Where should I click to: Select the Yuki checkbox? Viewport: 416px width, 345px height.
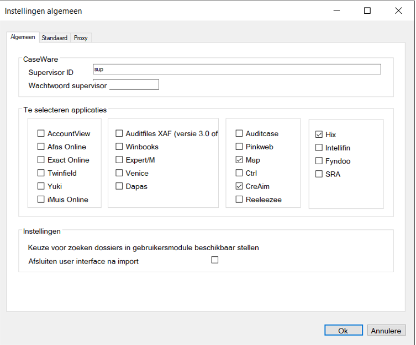[x=41, y=186]
